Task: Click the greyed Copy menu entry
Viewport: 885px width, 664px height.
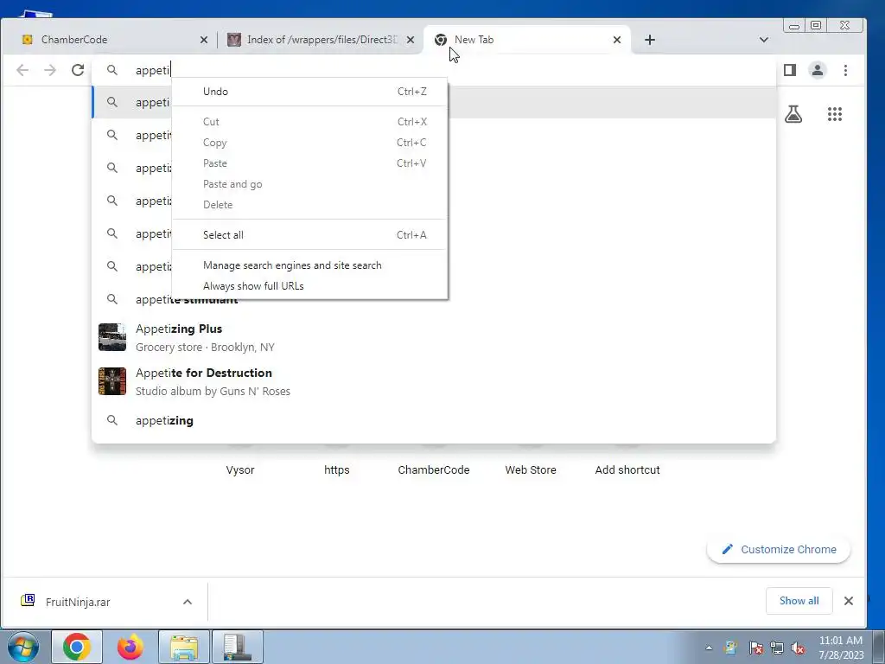Action: (309, 143)
